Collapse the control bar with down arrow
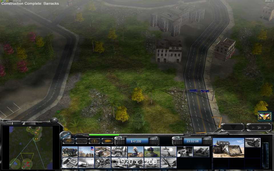The height and width of the screenshot is (171, 274). coord(233,127)
